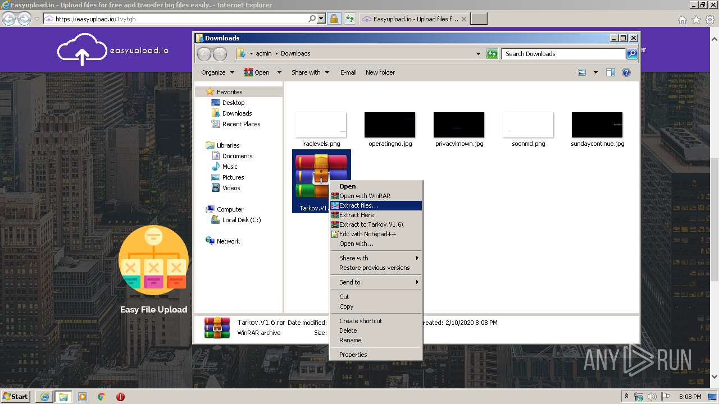Image resolution: width=719 pixels, height=404 pixels.
Task: Click the Explorer Forward navigation arrow
Action: coord(220,54)
